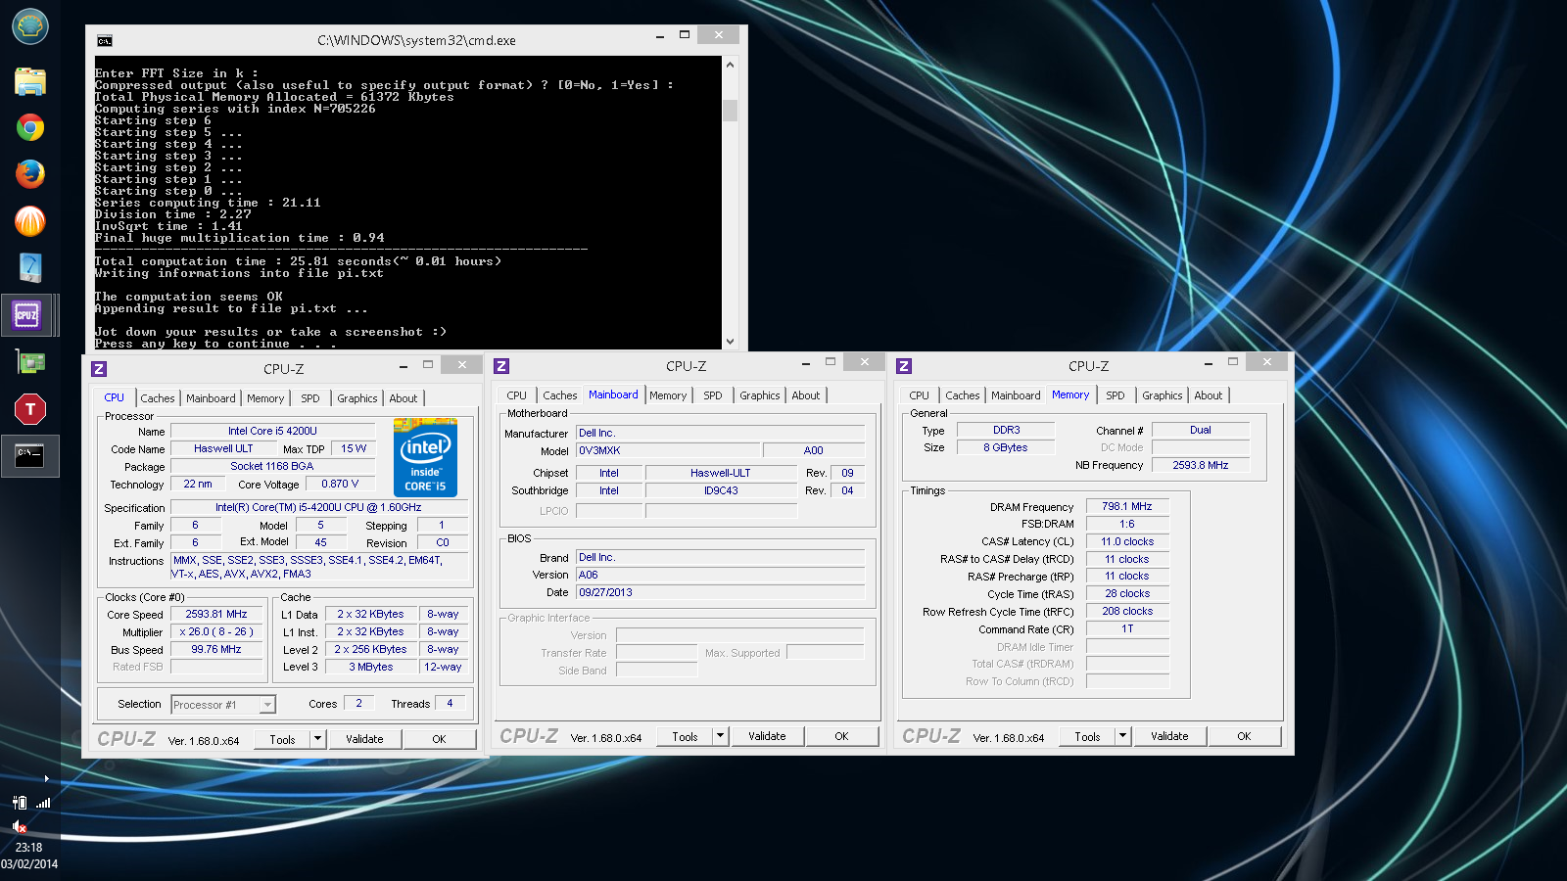Select the CPU-Z taskbar icon
This screenshot has width=1567, height=881.
click(x=27, y=315)
